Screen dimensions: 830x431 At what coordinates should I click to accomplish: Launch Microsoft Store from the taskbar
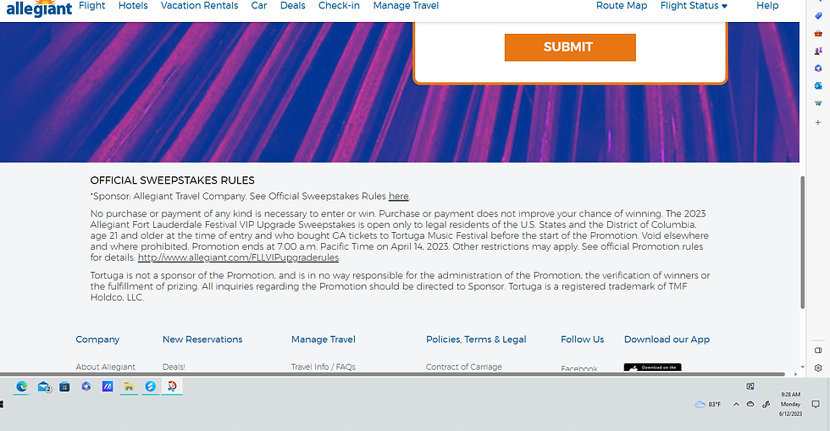click(64, 386)
